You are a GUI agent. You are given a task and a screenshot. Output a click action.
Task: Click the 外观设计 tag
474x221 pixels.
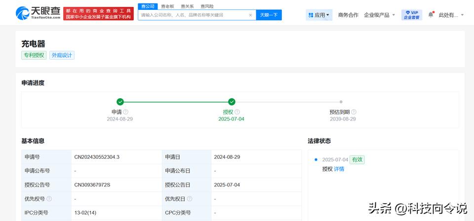(x=62, y=55)
